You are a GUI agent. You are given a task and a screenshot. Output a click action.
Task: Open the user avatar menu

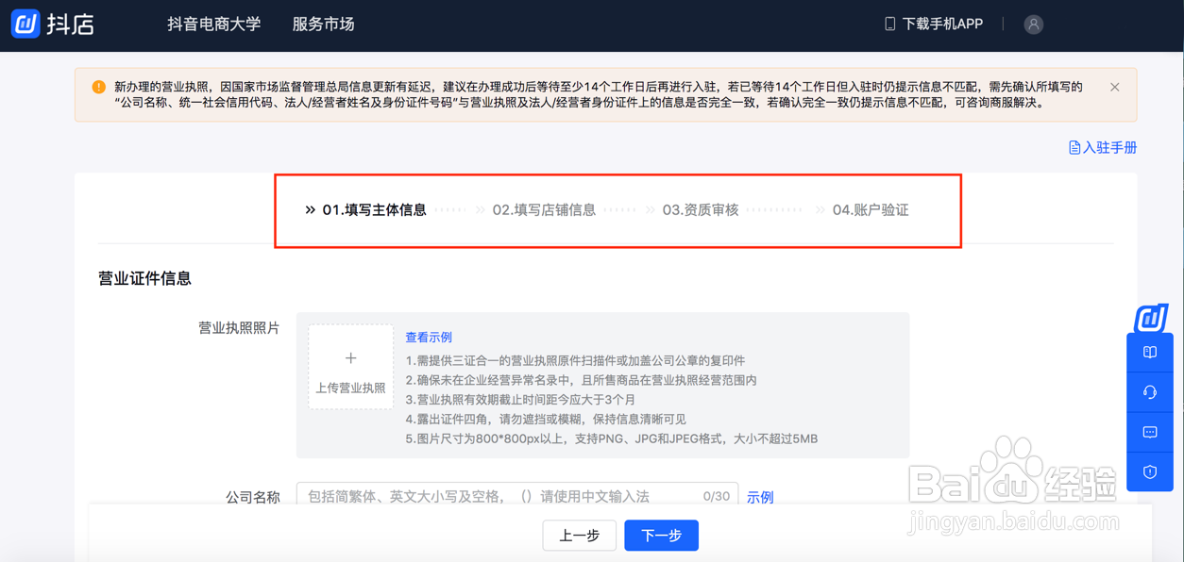[x=1034, y=25]
